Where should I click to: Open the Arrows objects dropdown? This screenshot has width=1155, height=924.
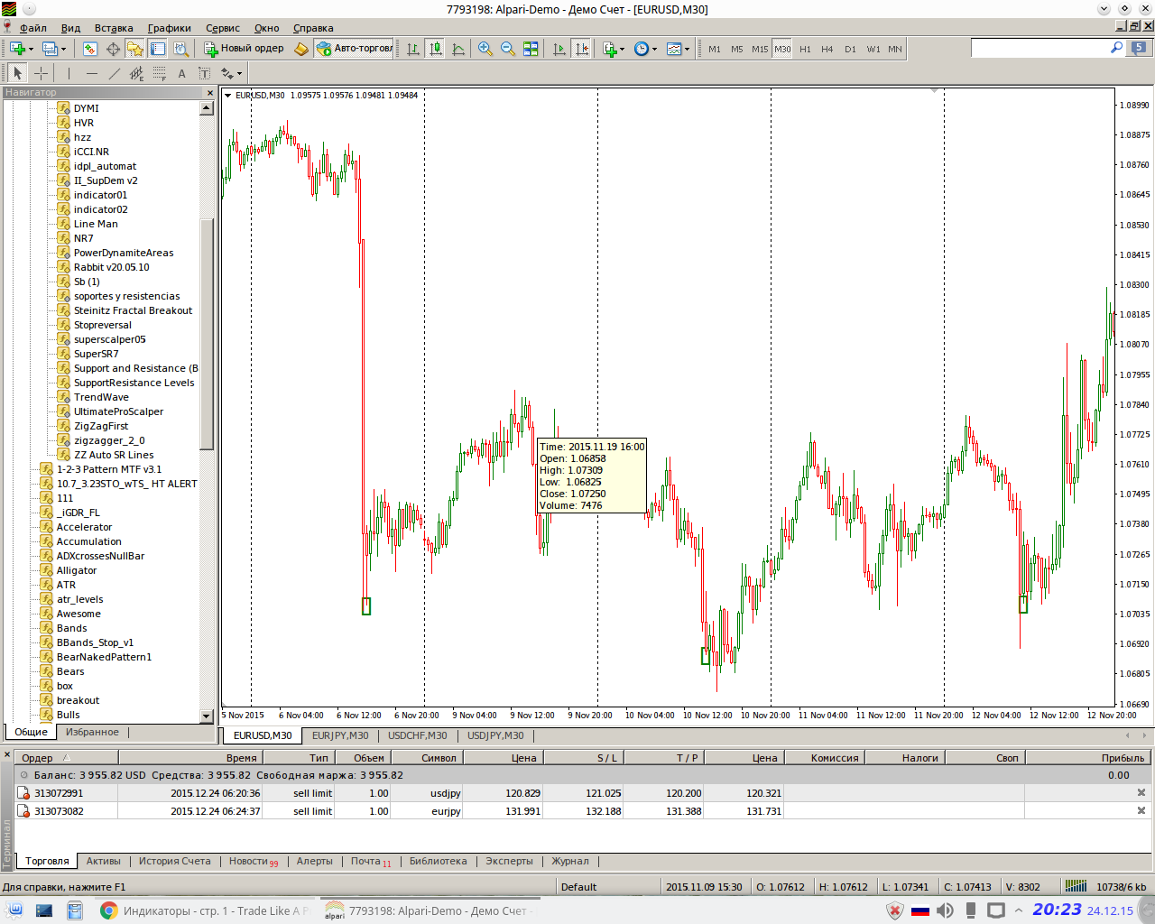coord(232,73)
